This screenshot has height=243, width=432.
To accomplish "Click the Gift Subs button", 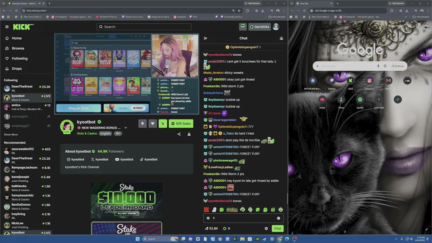I will tap(181, 124).
